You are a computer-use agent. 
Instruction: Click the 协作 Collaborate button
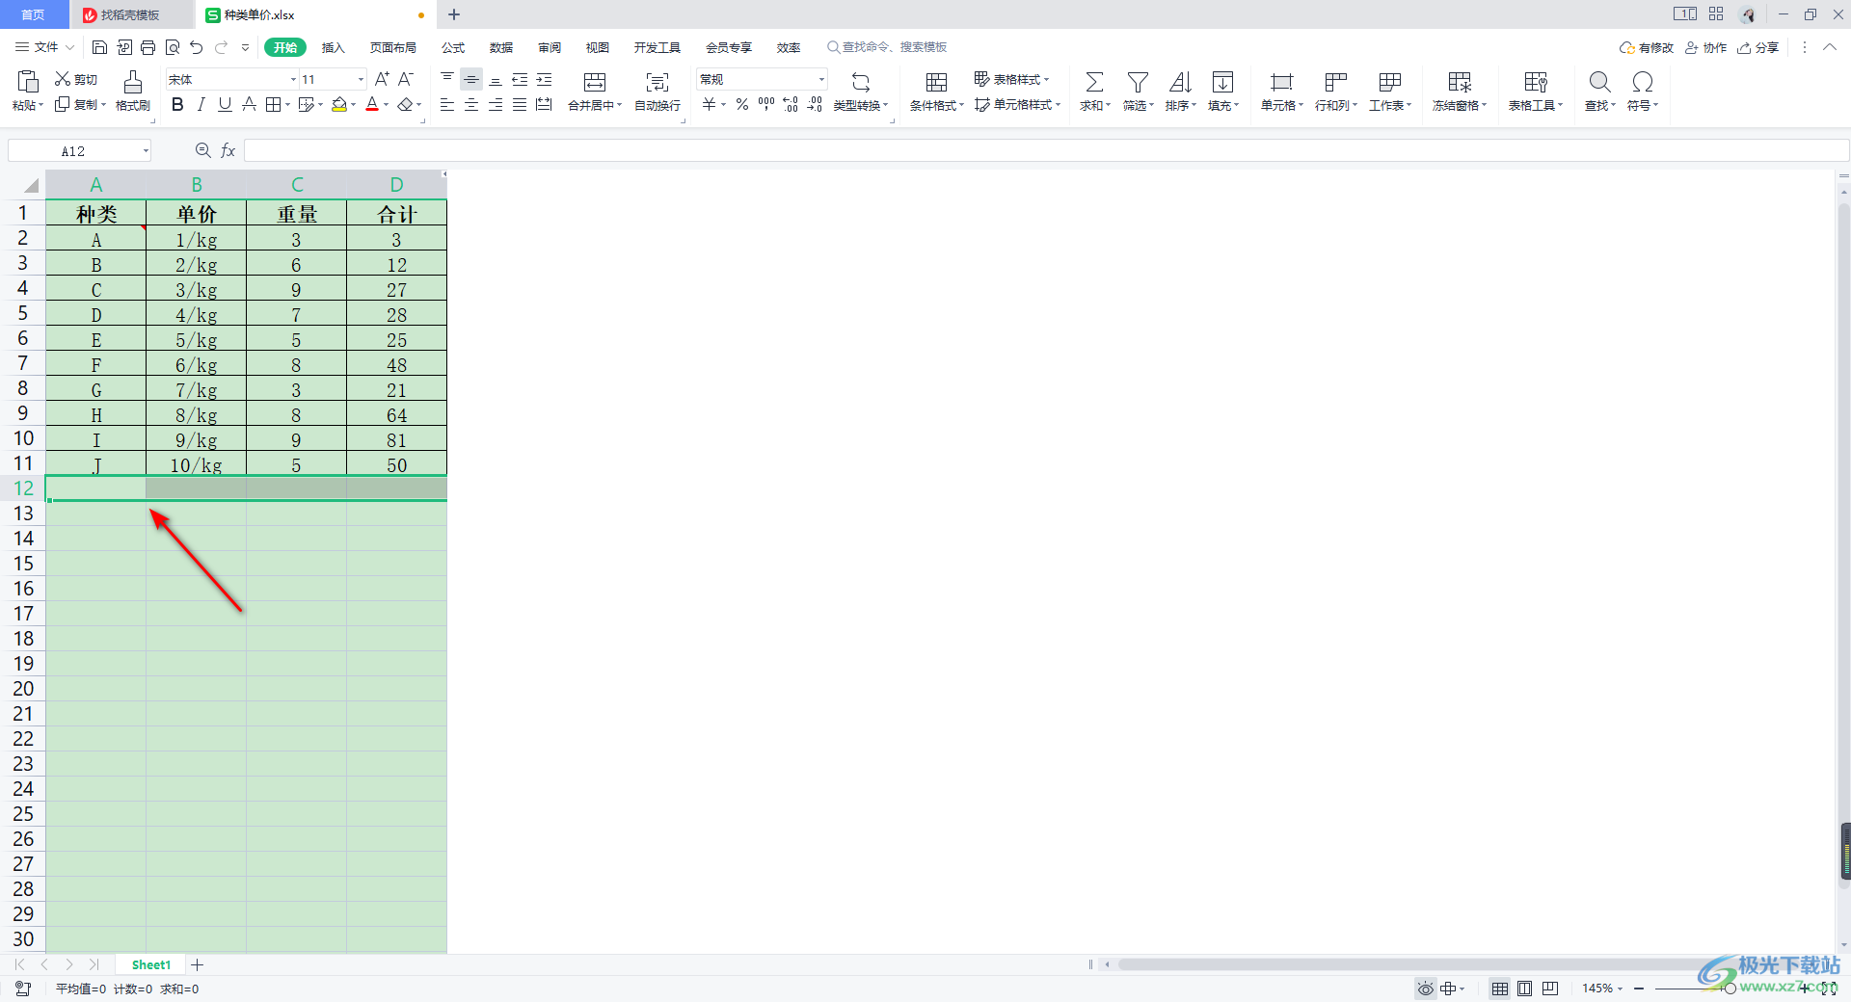(1705, 47)
